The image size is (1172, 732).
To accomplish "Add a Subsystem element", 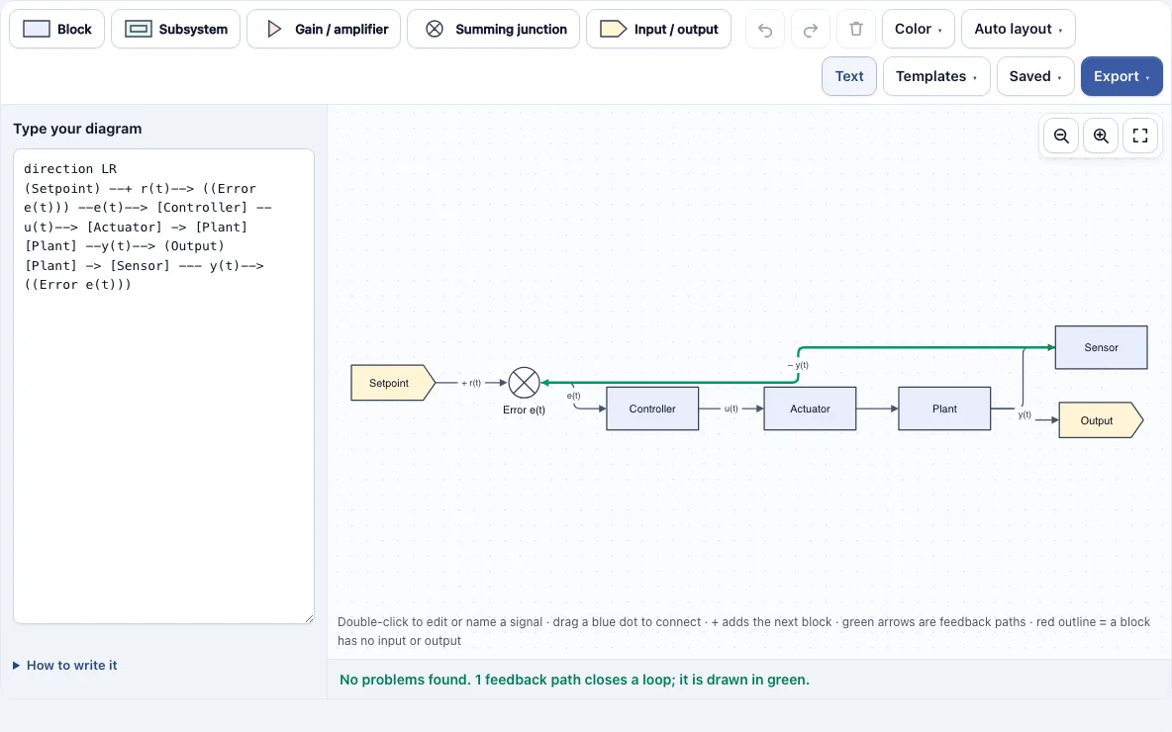I will point(175,29).
